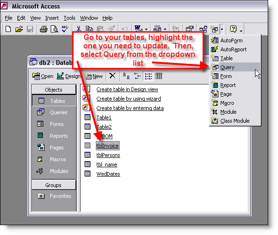Image resolution: width=278 pixels, height=235 pixels.
Task: Run the Spelling check icon
Action: pos(65,29)
